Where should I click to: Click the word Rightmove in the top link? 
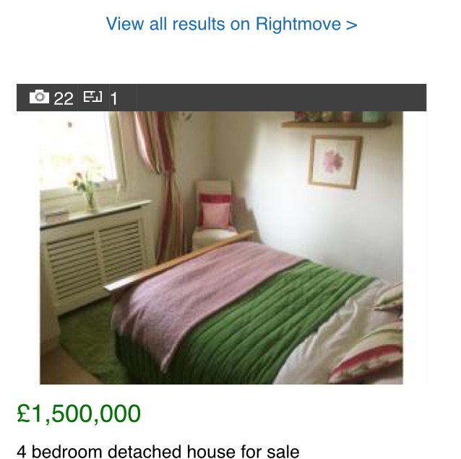pyautogui.click(x=298, y=24)
